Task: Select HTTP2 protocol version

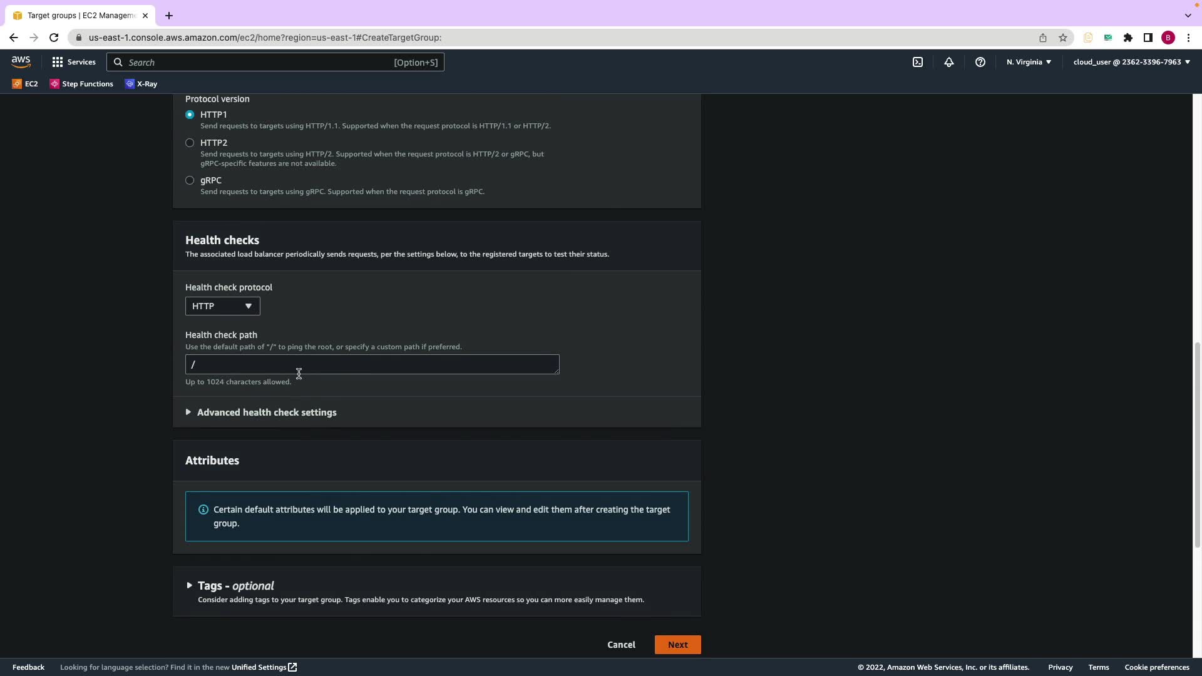Action: point(190,143)
